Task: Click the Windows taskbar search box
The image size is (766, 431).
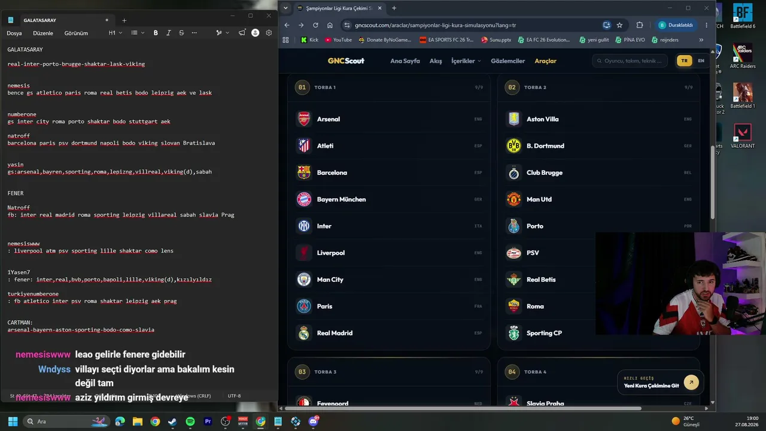Action: click(66, 421)
